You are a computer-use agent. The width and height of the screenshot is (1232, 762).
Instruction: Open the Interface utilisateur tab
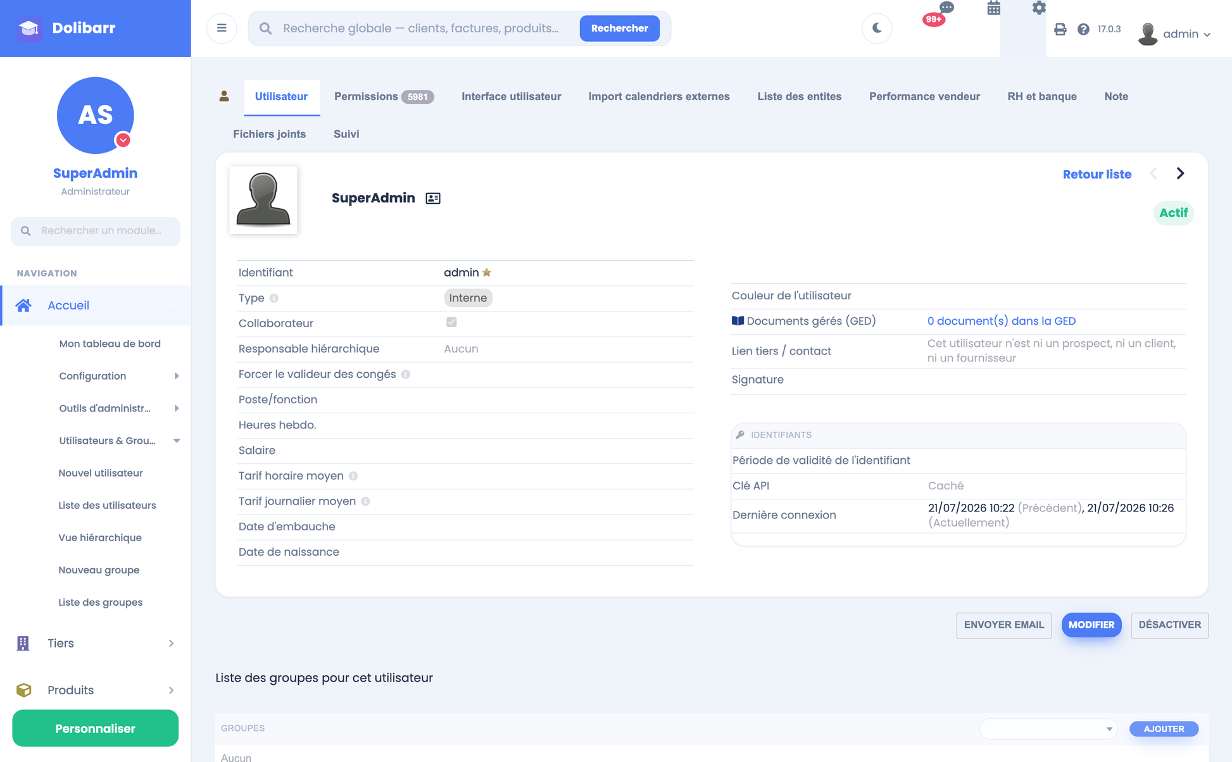(x=511, y=96)
